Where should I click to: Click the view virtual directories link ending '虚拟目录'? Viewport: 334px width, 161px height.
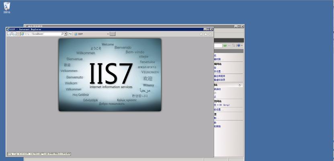click(x=219, y=80)
